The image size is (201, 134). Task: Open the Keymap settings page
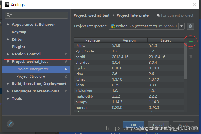(19, 32)
